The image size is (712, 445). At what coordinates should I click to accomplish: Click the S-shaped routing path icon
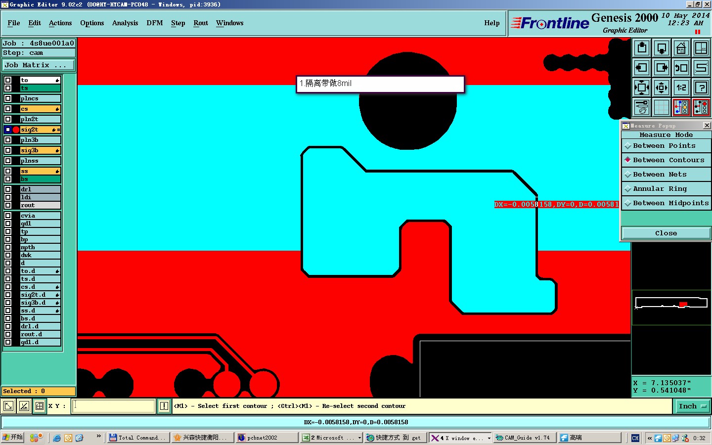tap(701, 68)
